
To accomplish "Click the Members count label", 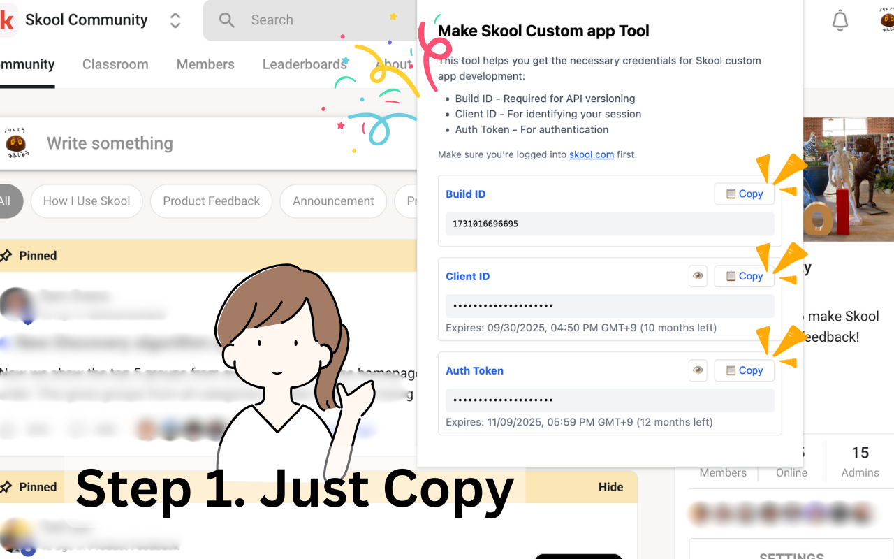I will pos(723,473).
